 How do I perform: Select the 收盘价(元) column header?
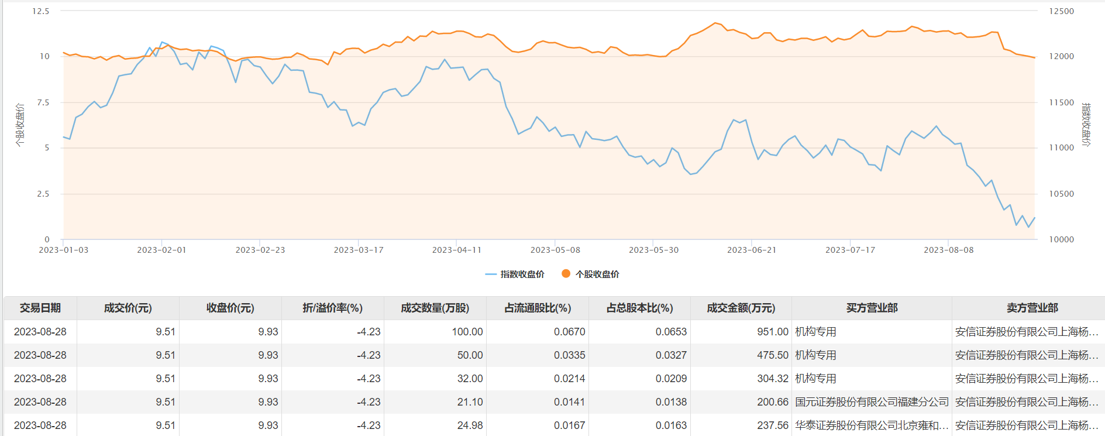(230, 308)
